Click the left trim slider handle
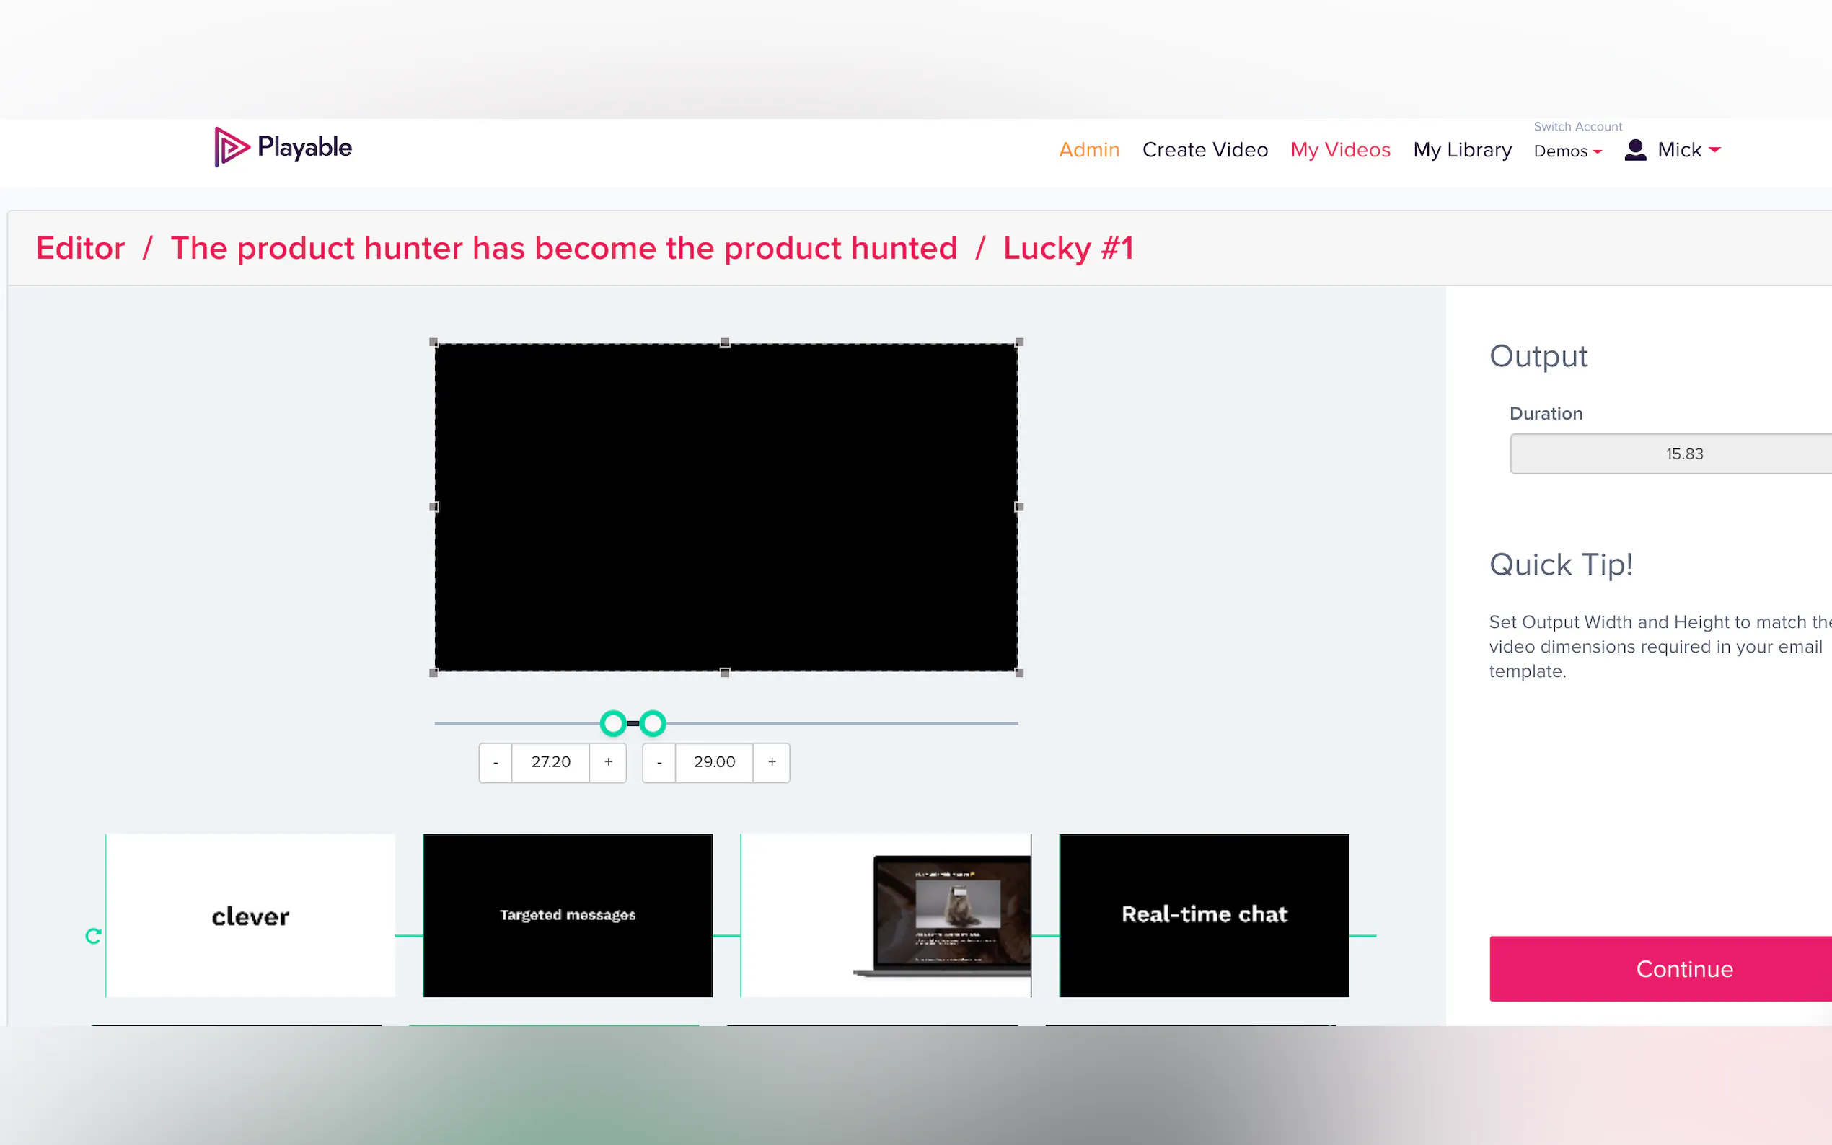Screen dimensions: 1832x1145 click(612, 723)
